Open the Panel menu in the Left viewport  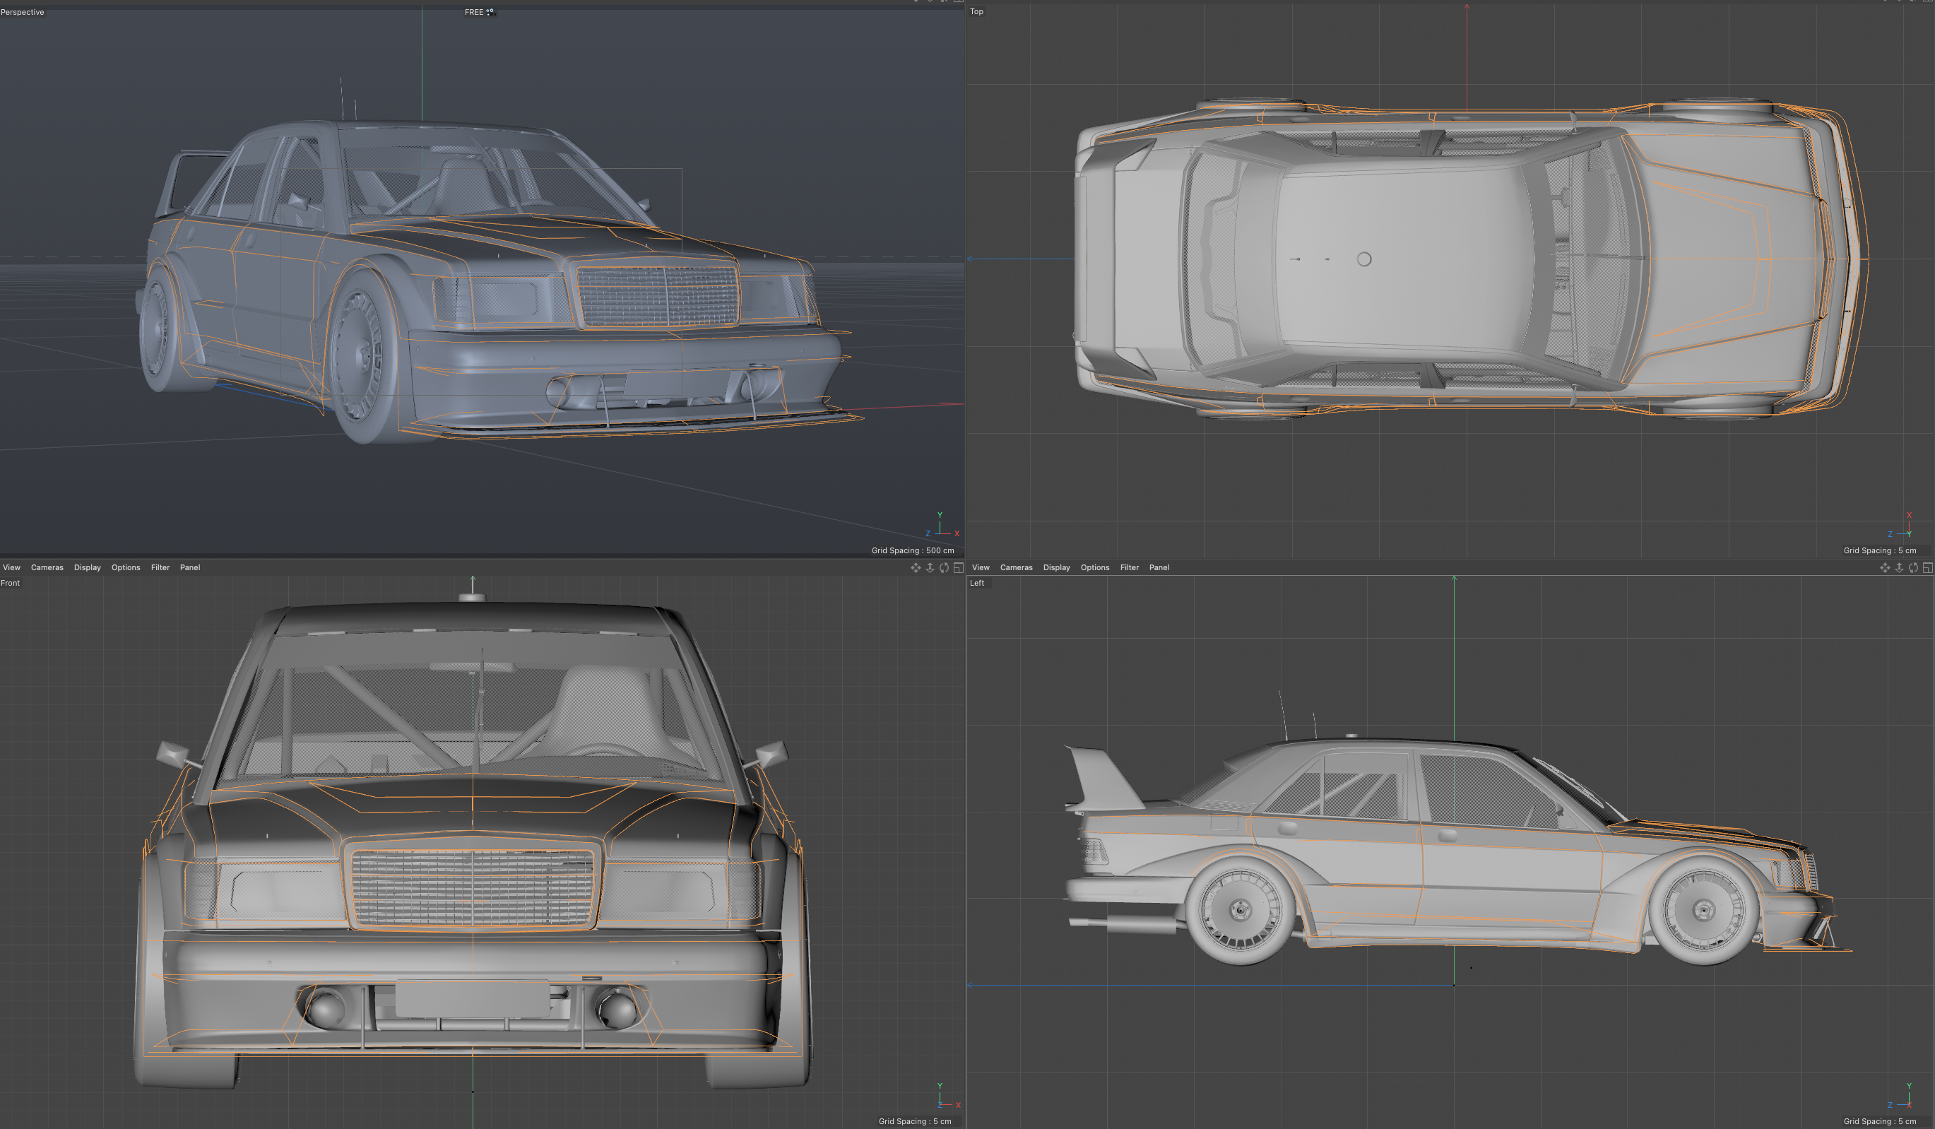(x=1159, y=567)
